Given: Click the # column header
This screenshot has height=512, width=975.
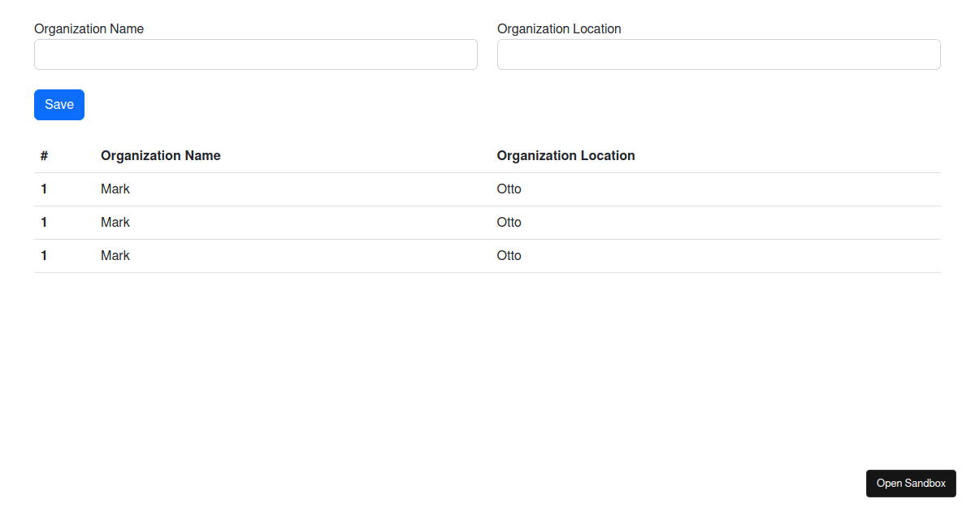Looking at the screenshot, I should point(44,155).
